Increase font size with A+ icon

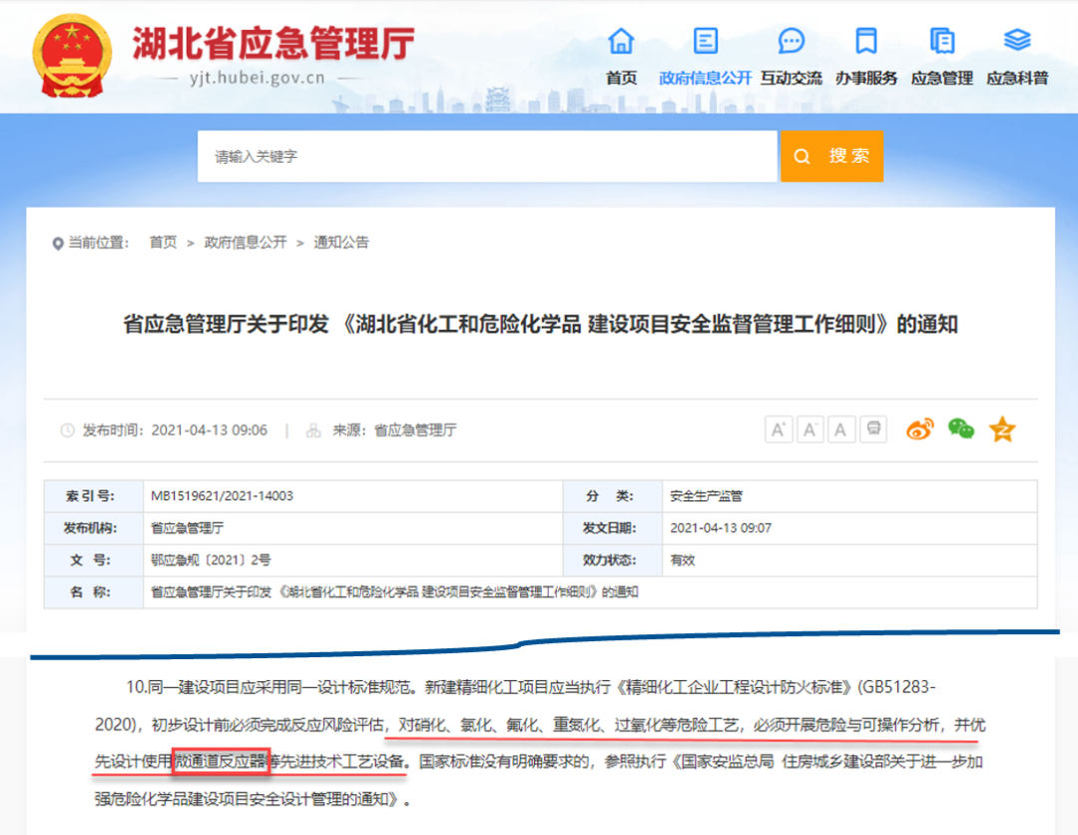coord(779,429)
